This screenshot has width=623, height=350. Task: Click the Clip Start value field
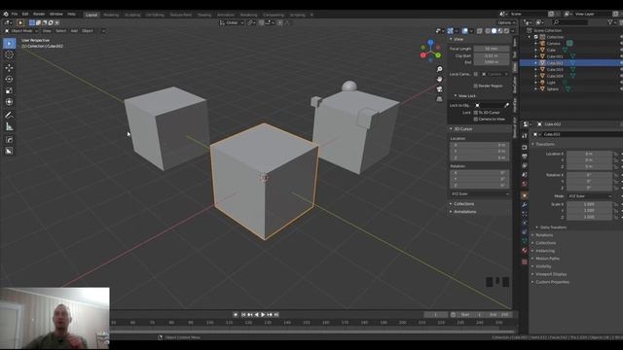[x=491, y=56]
